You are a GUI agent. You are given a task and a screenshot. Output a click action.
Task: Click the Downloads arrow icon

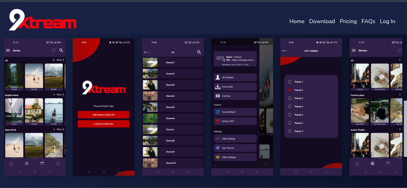pos(218,87)
